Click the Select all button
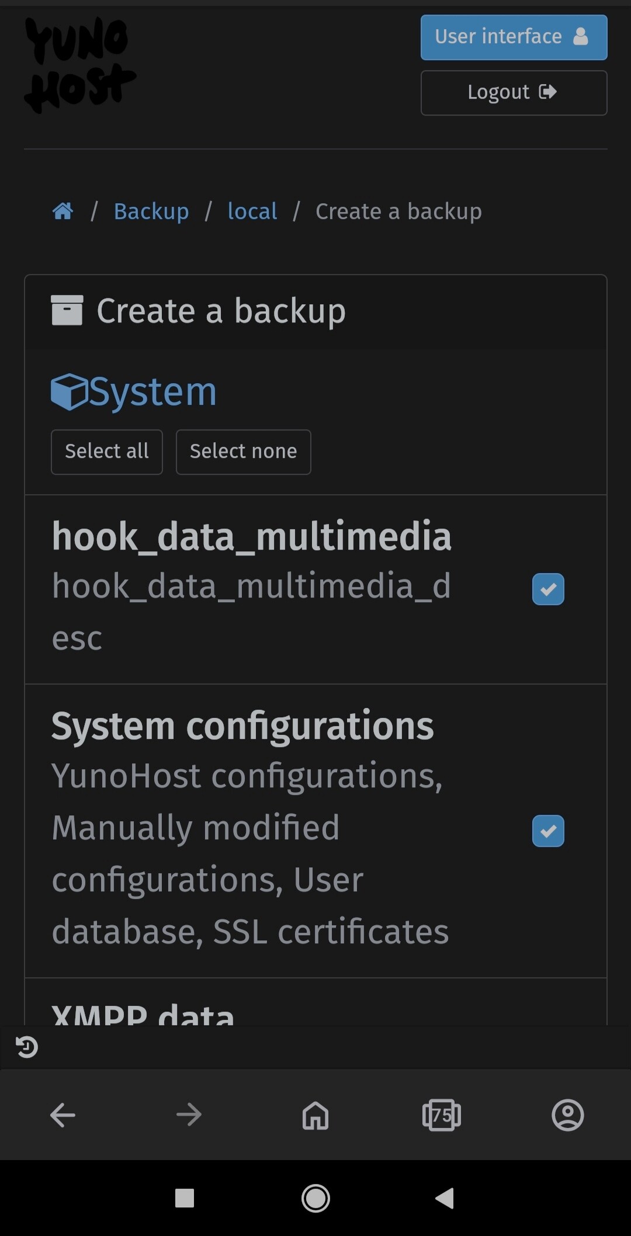631x1236 pixels. pos(107,452)
